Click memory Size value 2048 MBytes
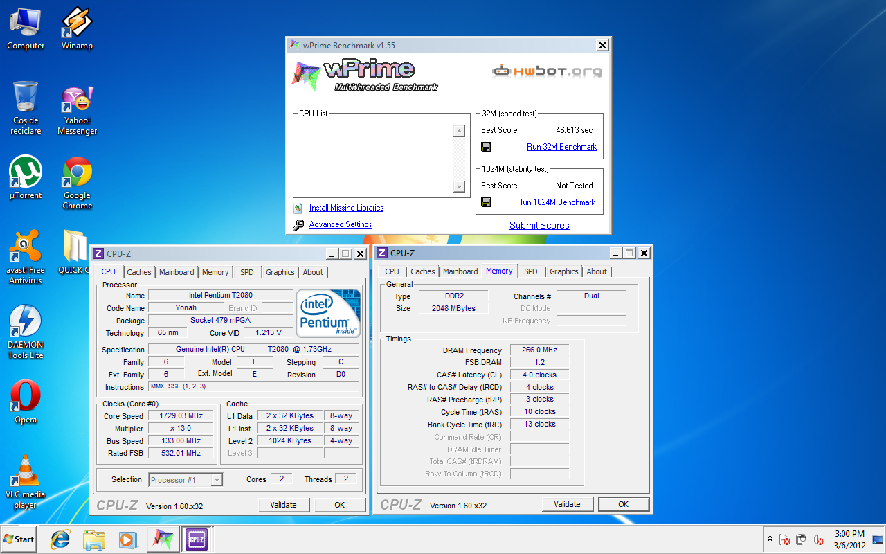This screenshot has width=886, height=554. tap(453, 308)
